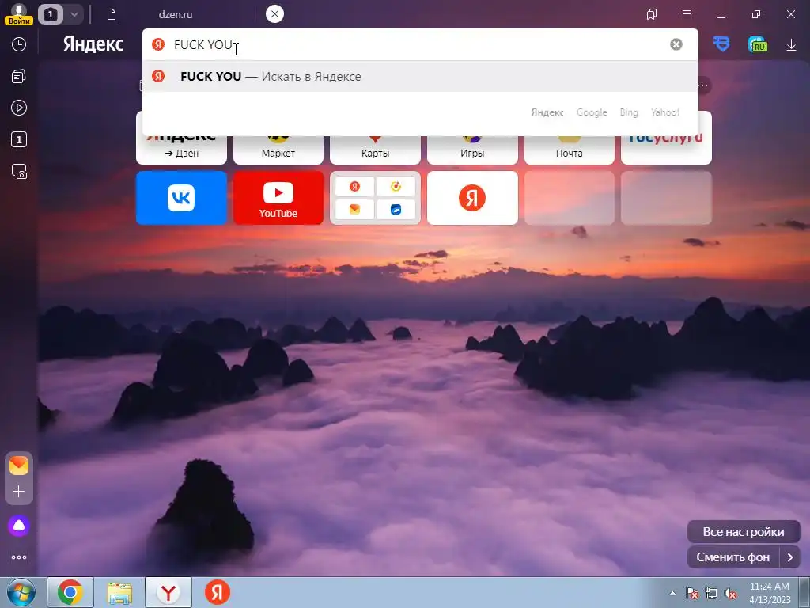Switch to Yandex Browser taskbar icon

pyautogui.click(x=168, y=592)
